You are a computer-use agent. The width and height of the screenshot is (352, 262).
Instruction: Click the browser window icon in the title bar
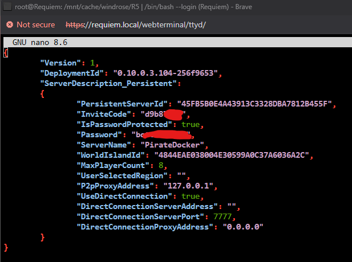click(x=7, y=6)
